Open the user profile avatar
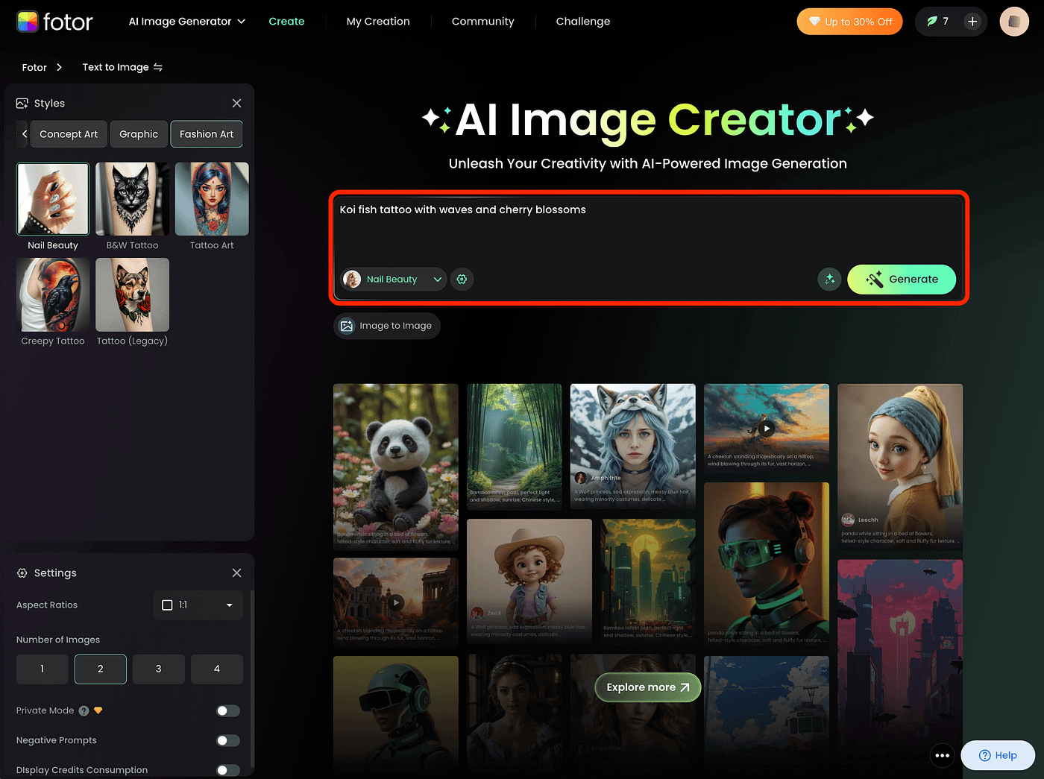Screen dimensions: 1044x779 1013,22
